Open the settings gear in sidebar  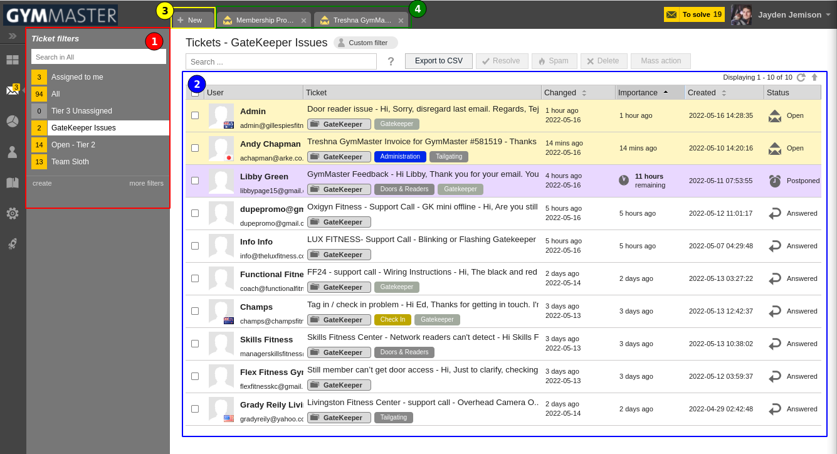pos(13,213)
